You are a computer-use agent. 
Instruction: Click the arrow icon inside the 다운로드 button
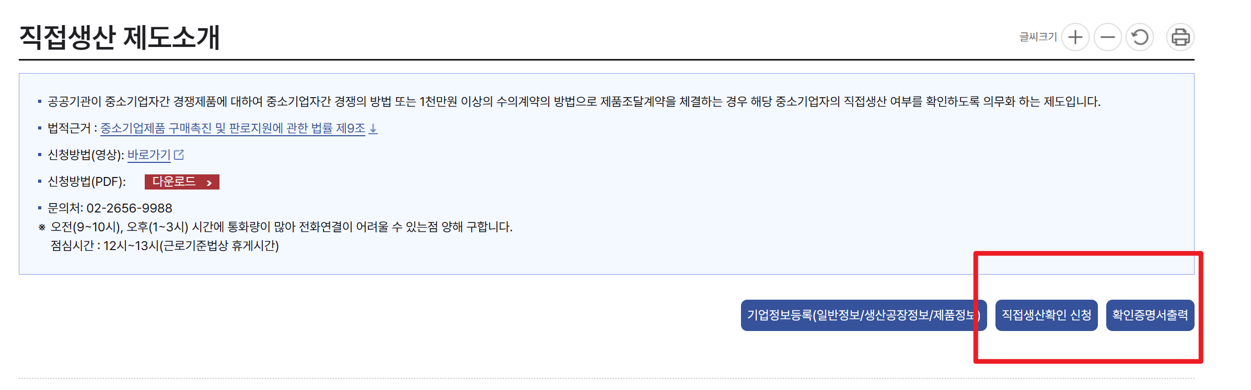(211, 183)
